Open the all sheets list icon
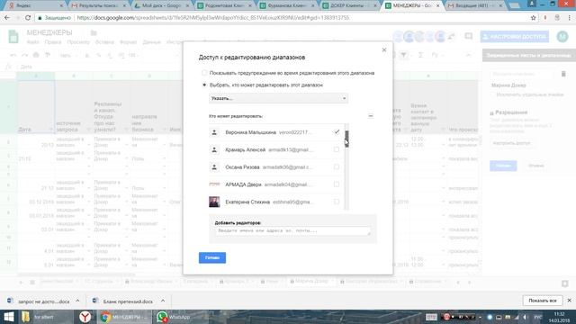This screenshot has width=576, height=324. coord(32,282)
